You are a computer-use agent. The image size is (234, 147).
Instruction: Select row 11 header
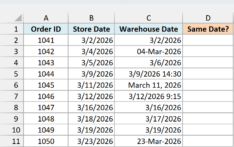tap(12, 141)
